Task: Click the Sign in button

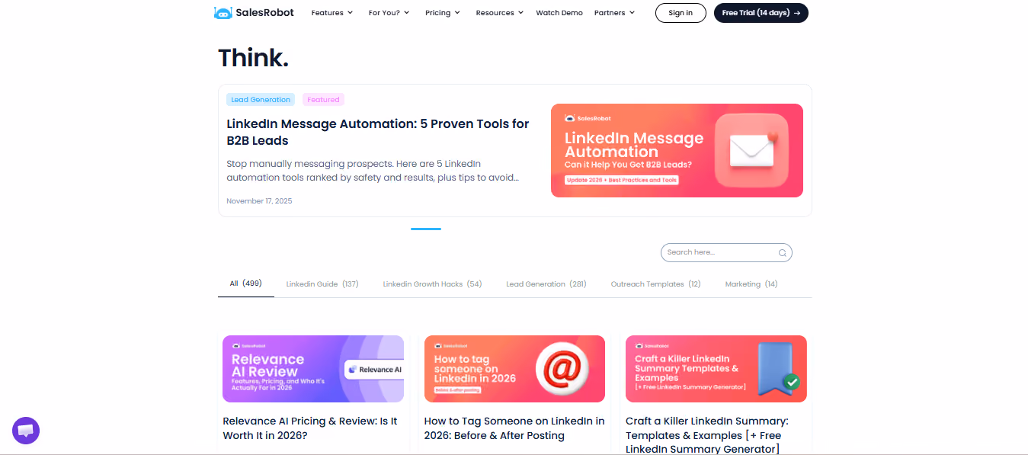Action: pyautogui.click(x=681, y=13)
